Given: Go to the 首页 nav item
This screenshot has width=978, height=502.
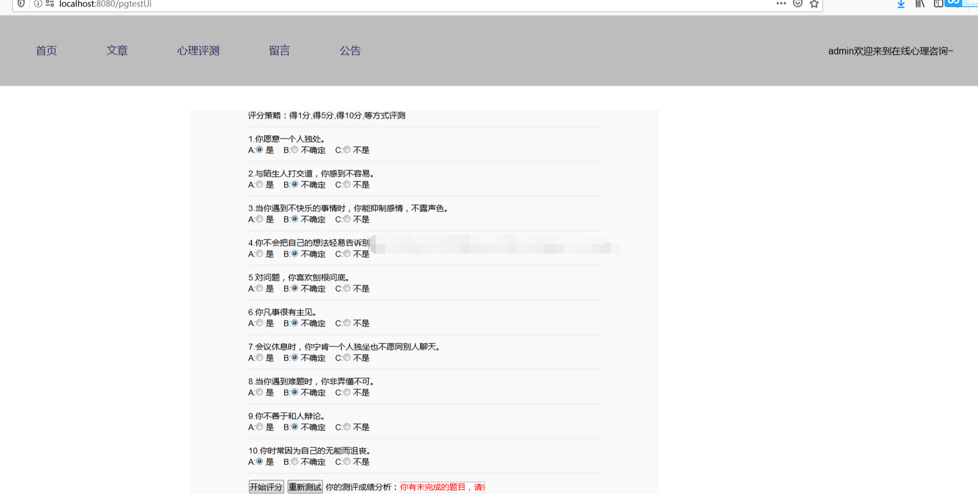Looking at the screenshot, I should (x=46, y=50).
